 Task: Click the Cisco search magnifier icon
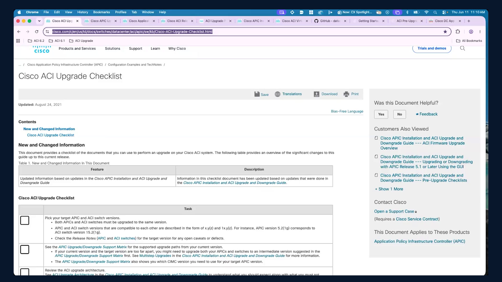[x=462, y=48]
